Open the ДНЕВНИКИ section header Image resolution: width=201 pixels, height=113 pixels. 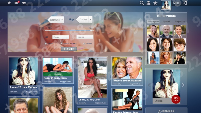pos(166,111)
